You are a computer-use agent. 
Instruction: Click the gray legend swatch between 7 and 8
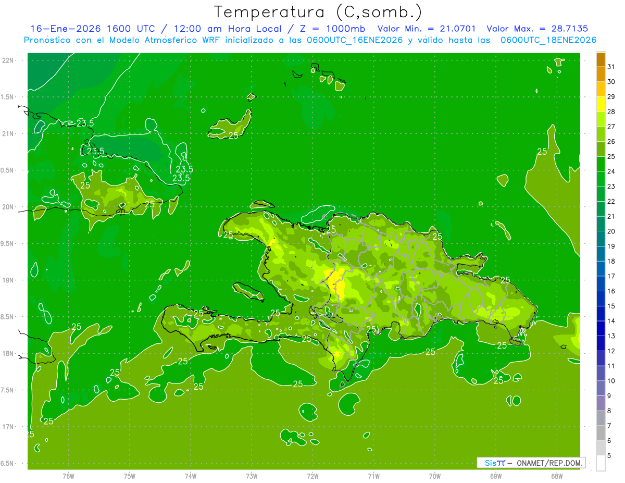(601, 418)
